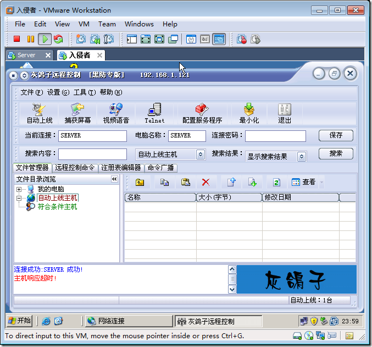Show the VMware summary view icon
This screenshot has height=347, width=372.
[x=191, y=39]
